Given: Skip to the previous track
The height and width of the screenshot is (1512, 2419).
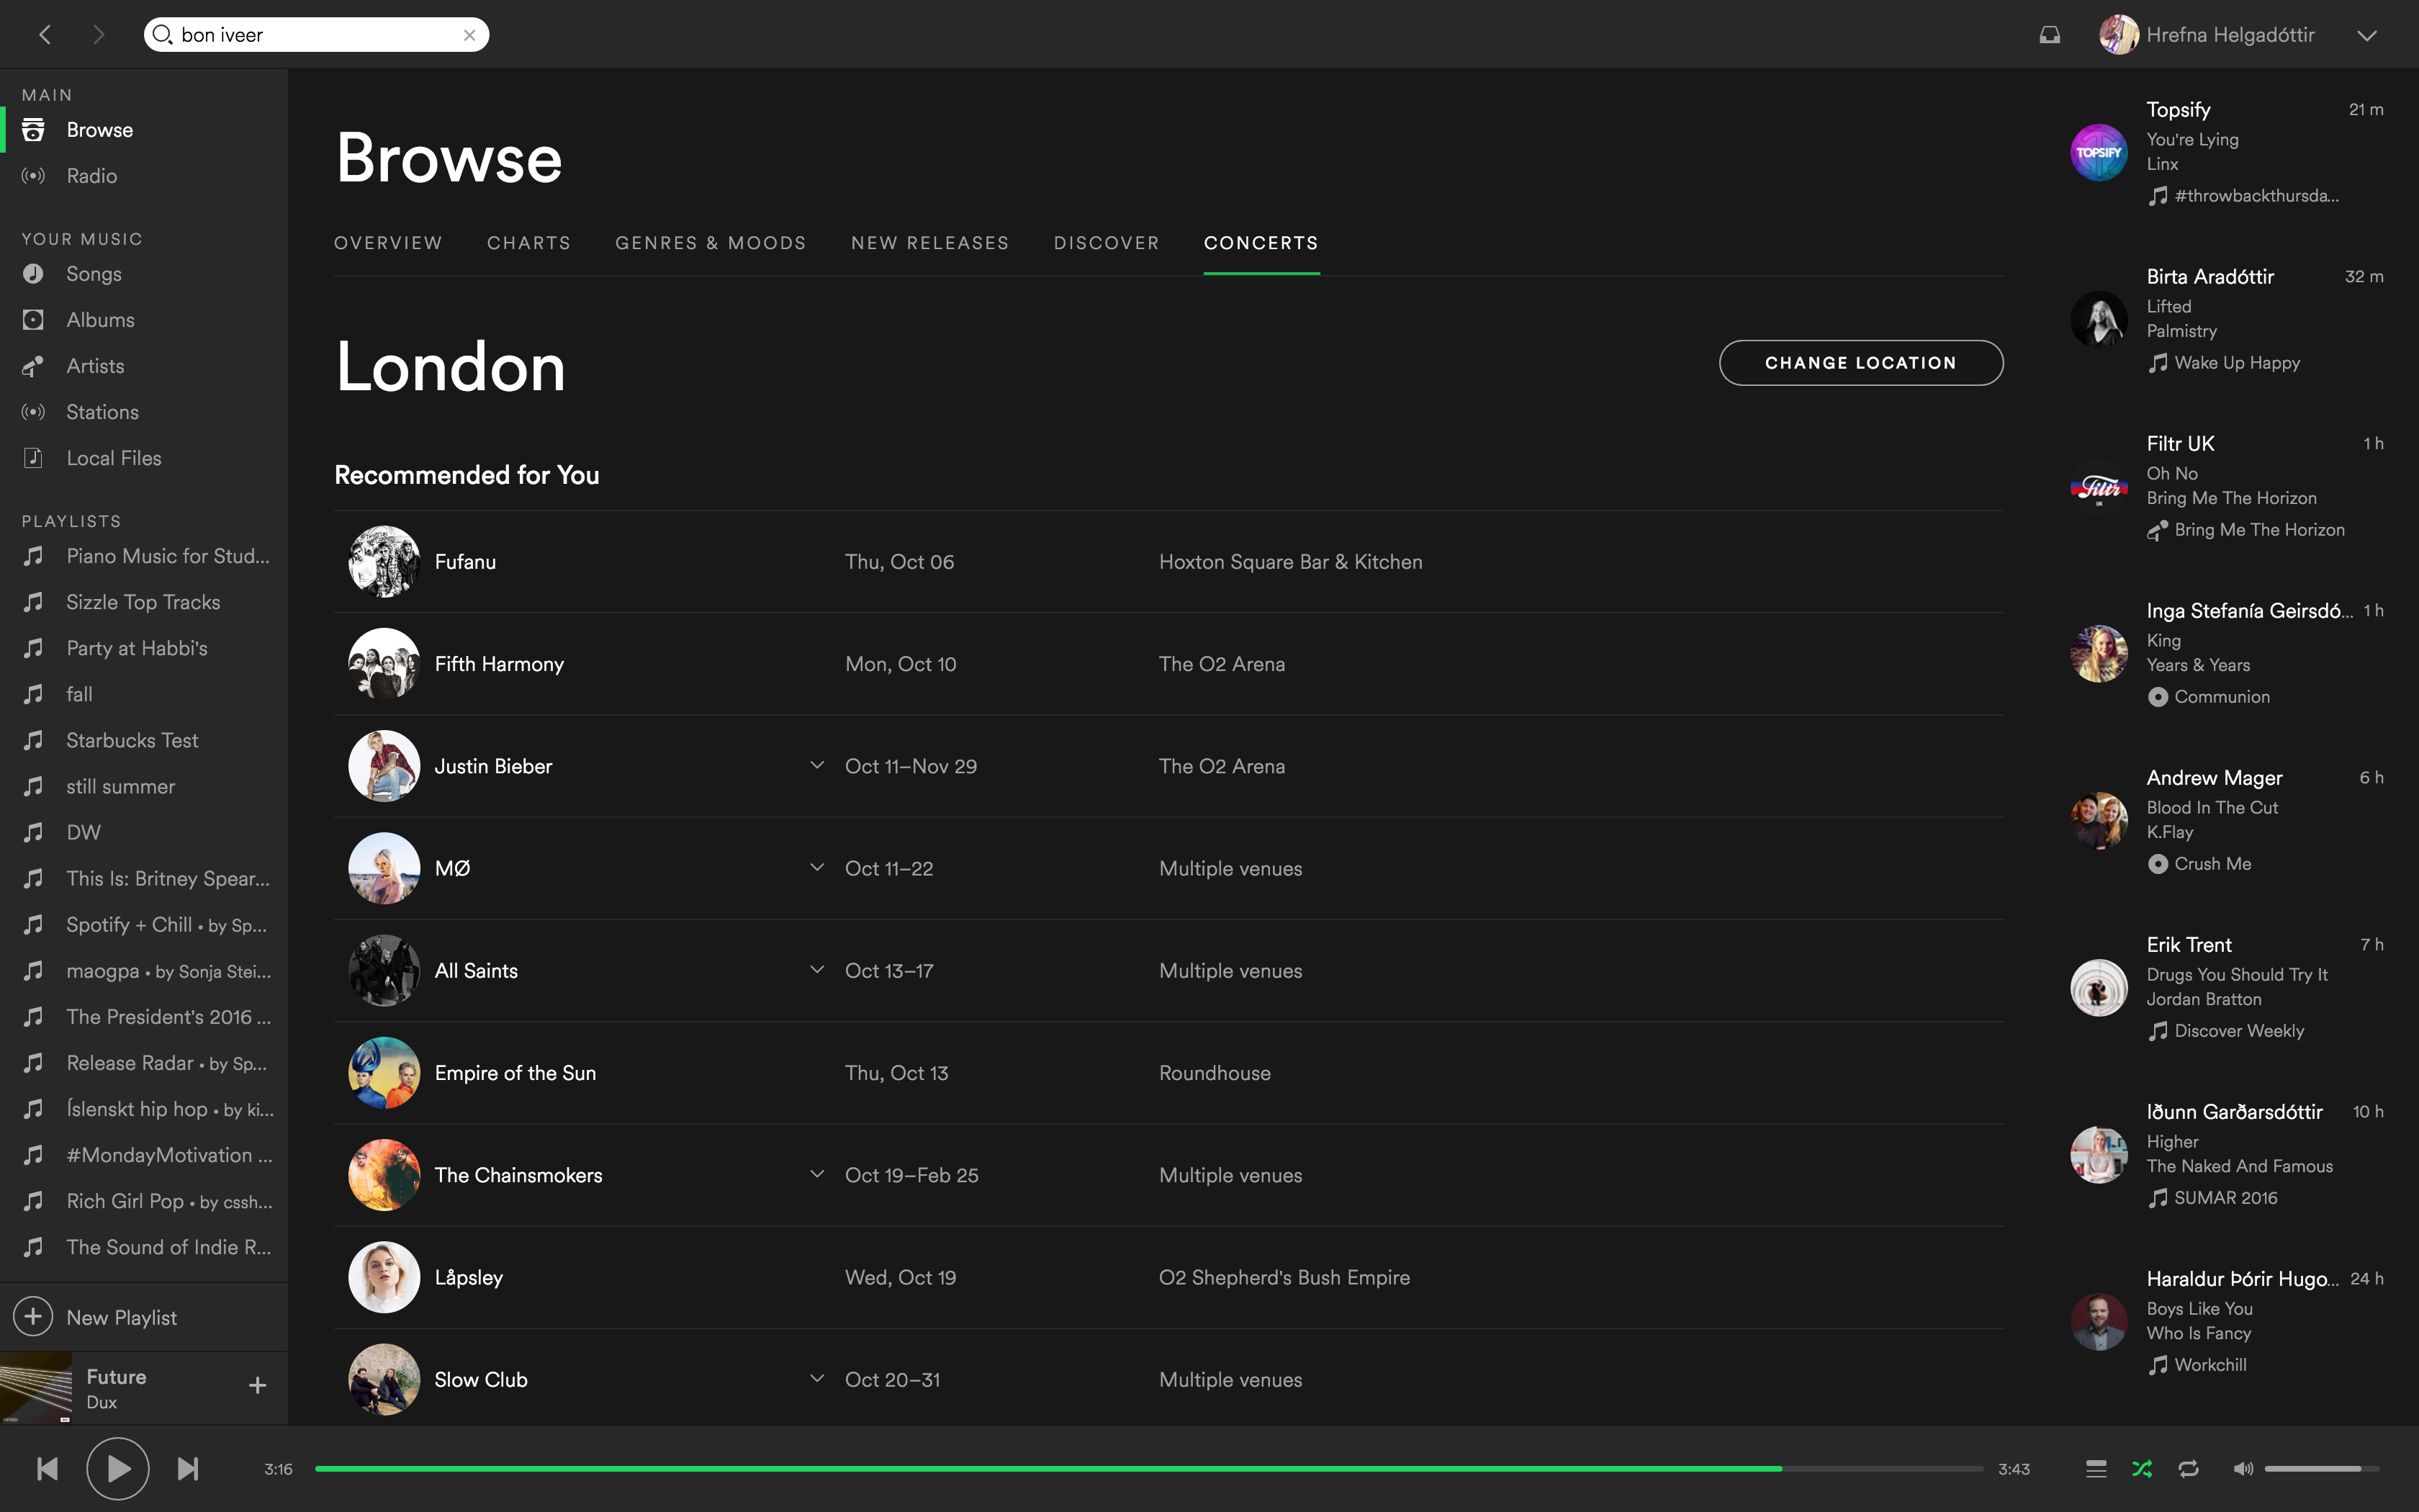Looking at the screenshot, I should tap(47, 1468).
